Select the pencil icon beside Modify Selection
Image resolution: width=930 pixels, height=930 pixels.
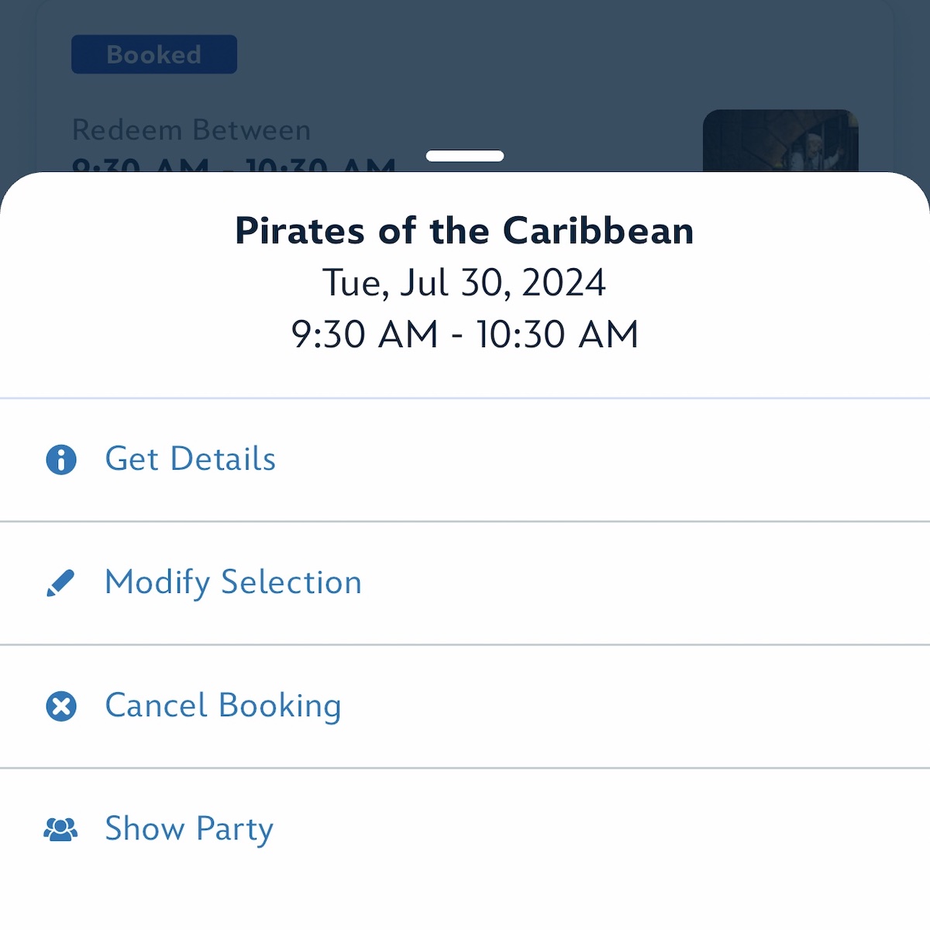click(60, 583)
